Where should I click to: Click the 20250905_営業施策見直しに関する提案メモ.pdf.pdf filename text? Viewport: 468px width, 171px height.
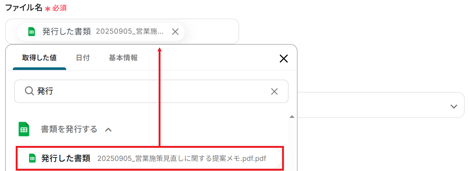(182, 158)
